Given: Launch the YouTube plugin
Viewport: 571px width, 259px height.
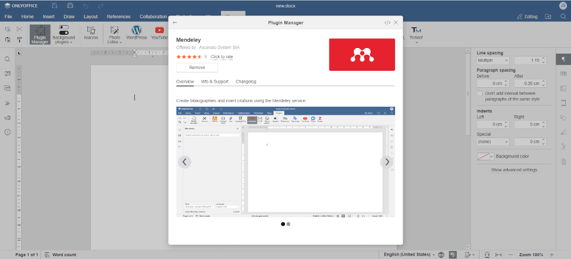Looking at the screenshot, I should click(159, 33).
